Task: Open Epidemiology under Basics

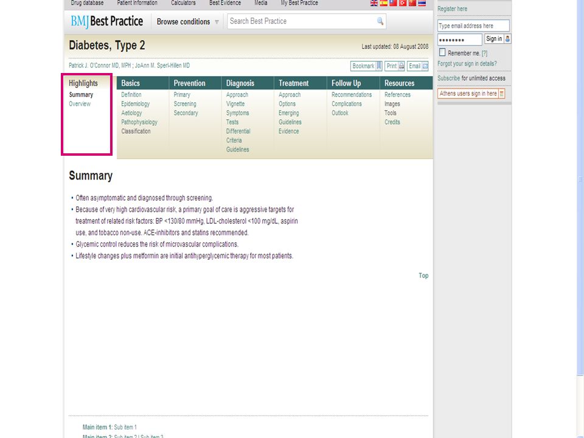Action: (x=135, y=104)
